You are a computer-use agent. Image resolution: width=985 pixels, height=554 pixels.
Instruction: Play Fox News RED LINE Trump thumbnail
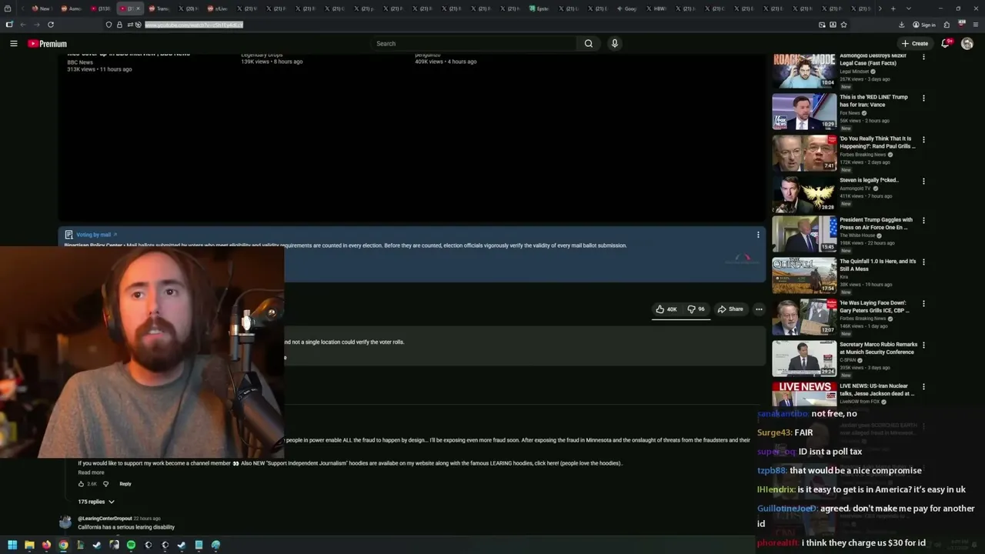(804, 112)
